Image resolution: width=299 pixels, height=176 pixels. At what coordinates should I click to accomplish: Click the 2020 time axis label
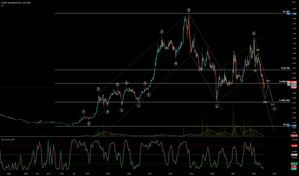pos(212,174)
